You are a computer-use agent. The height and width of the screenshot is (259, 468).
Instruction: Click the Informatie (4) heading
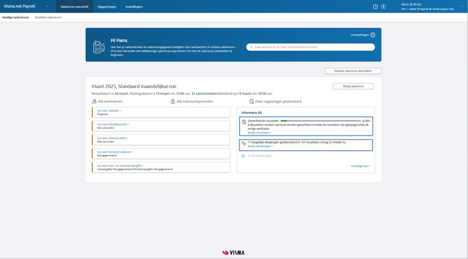coord(251,113)
